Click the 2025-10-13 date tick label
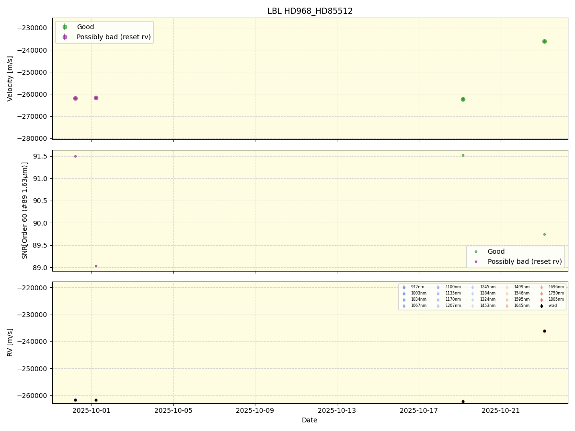The height and width of the screenshot is (431, 575). [x=337, y=410]
